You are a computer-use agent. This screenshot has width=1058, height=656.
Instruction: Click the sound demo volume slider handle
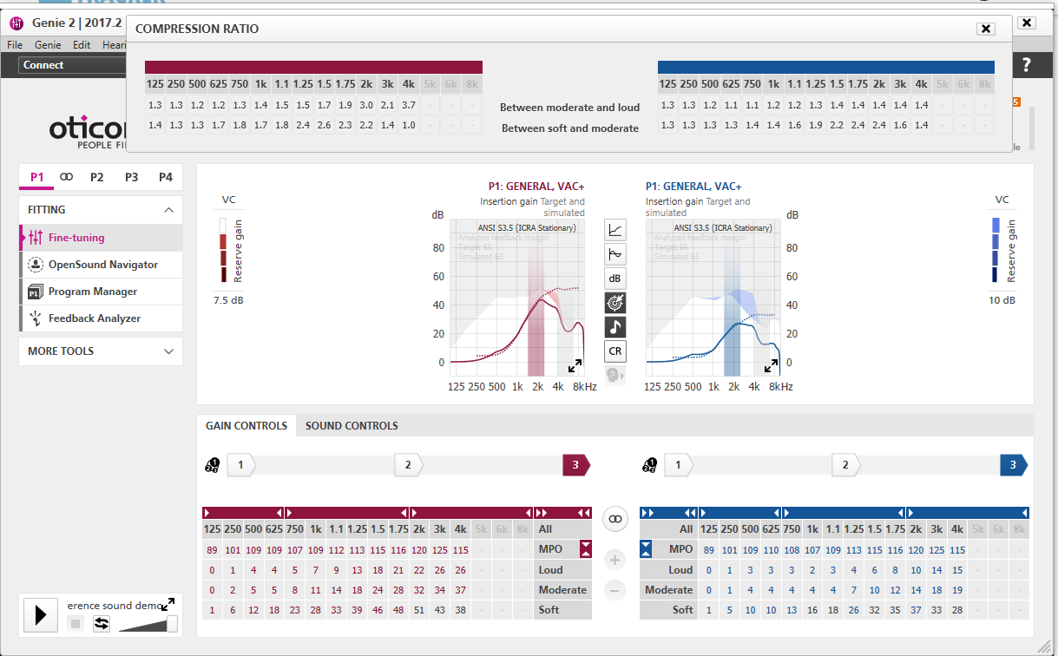172,623
